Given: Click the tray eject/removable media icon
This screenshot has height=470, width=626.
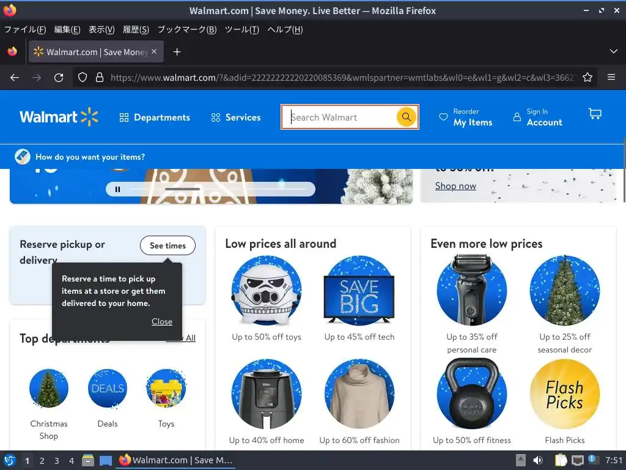Looking at the screenshot, I should click(520, 460).
